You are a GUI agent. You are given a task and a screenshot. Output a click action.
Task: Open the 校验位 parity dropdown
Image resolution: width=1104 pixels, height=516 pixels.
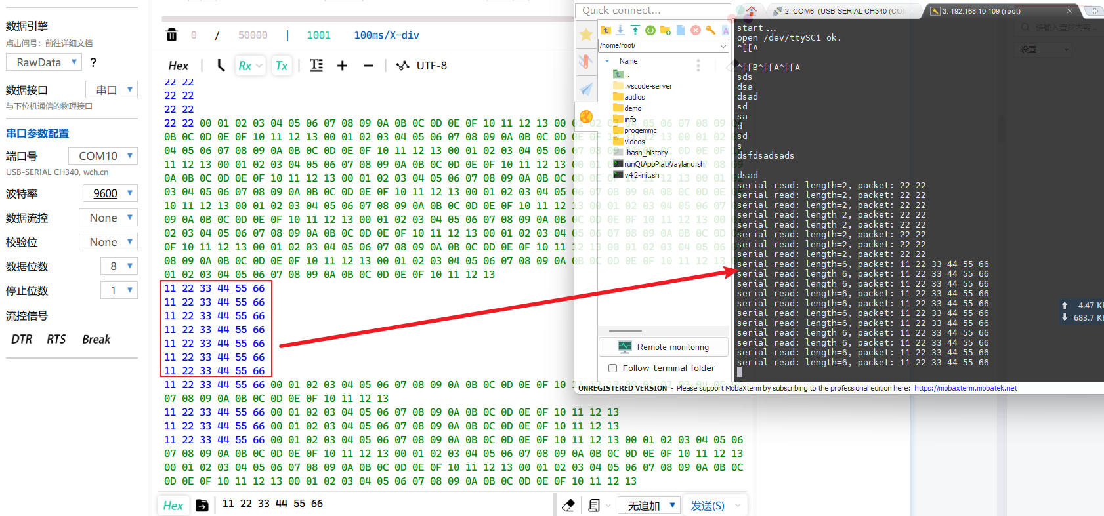coord(108,242)
